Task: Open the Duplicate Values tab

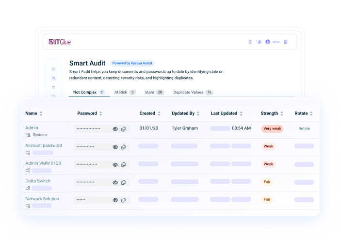Action: tap(193, 92)
